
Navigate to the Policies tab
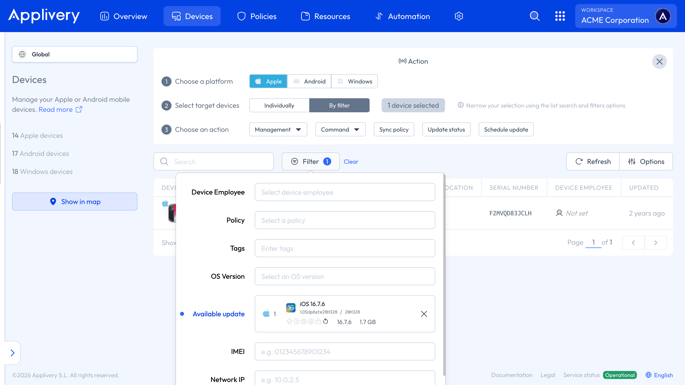257,16
